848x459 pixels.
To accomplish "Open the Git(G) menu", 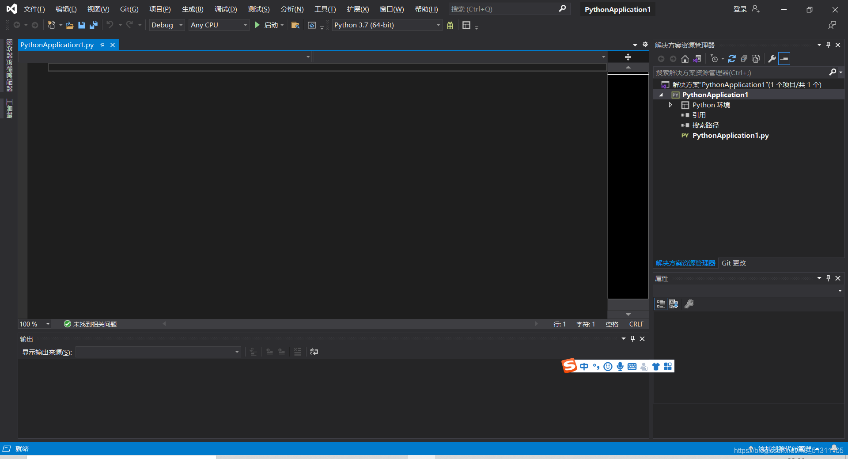I will tap(129, 9).
